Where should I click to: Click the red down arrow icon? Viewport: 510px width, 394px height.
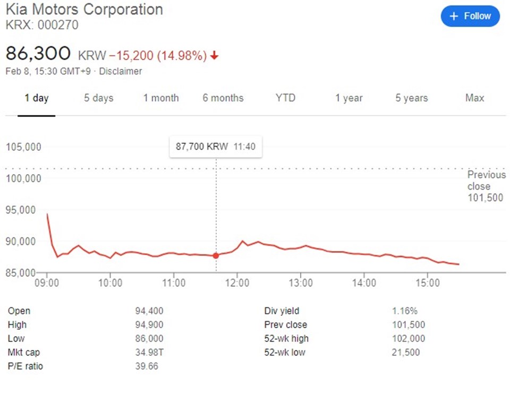click(215, 56)
